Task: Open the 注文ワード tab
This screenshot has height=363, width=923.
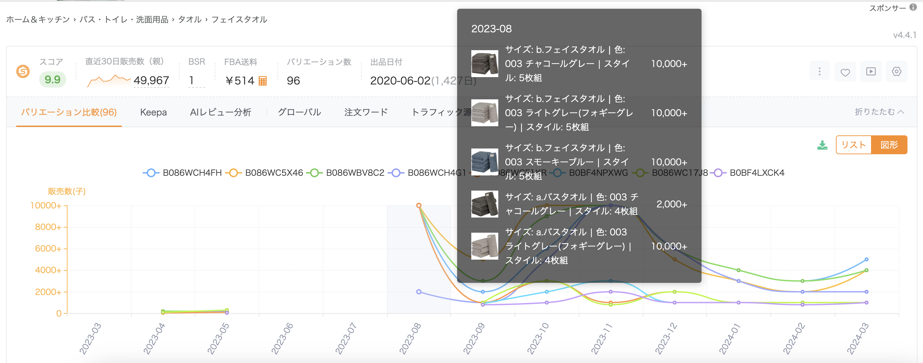Action: point(366,112)
